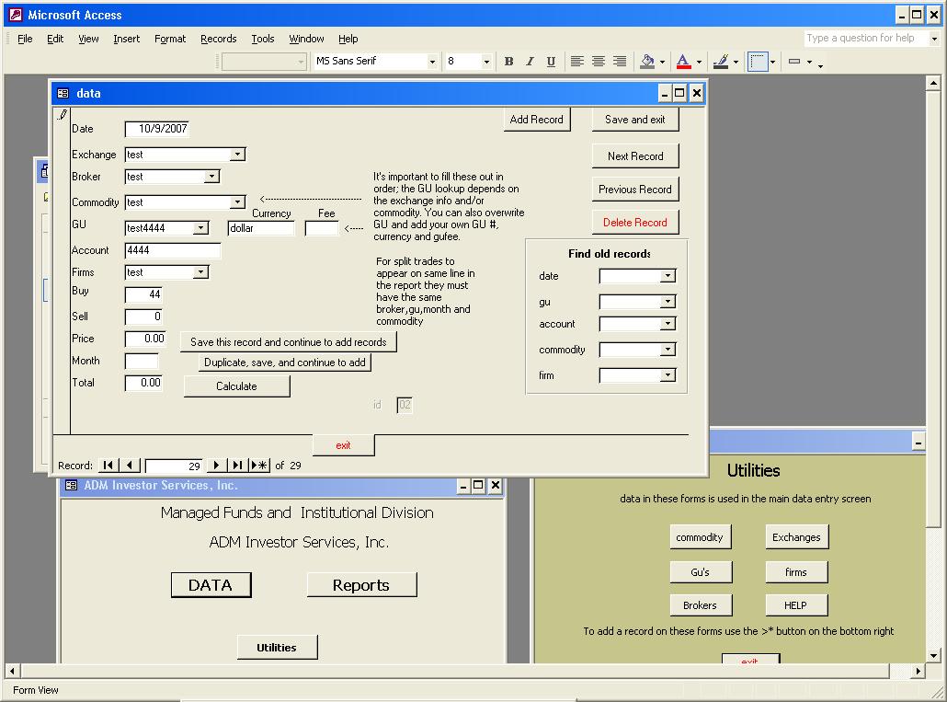The image size is (947, 702).
Task: Open the Exchanges utilities form
Action: [x=796, y=537]
